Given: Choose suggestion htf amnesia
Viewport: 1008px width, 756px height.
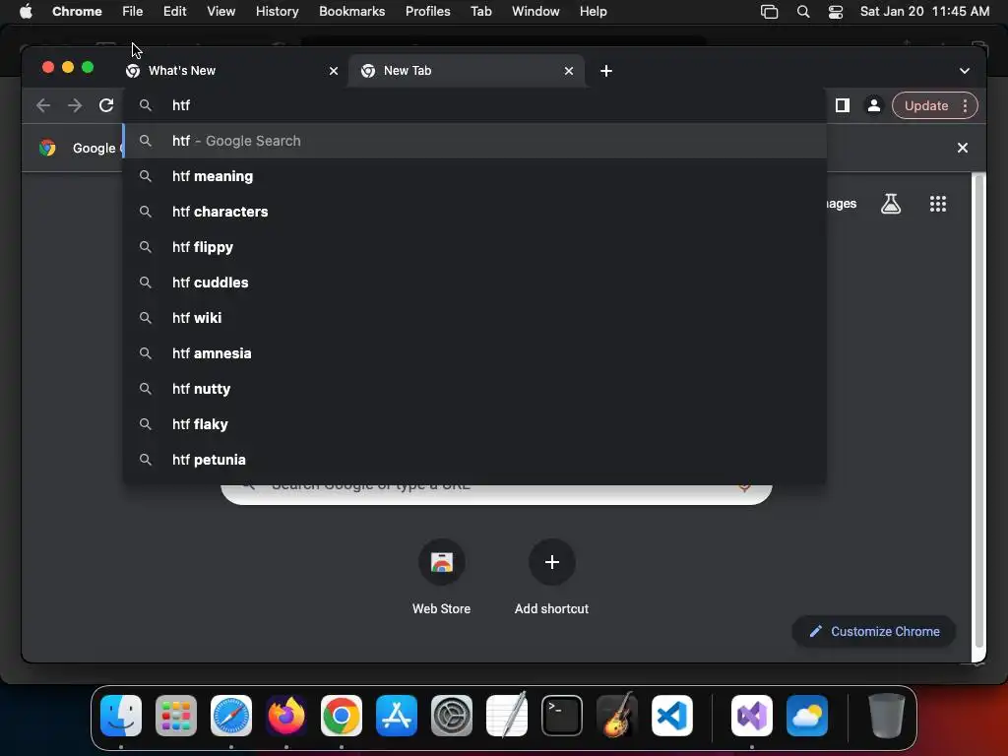Looking at the screenshot, I should click(x=474, y=353).
